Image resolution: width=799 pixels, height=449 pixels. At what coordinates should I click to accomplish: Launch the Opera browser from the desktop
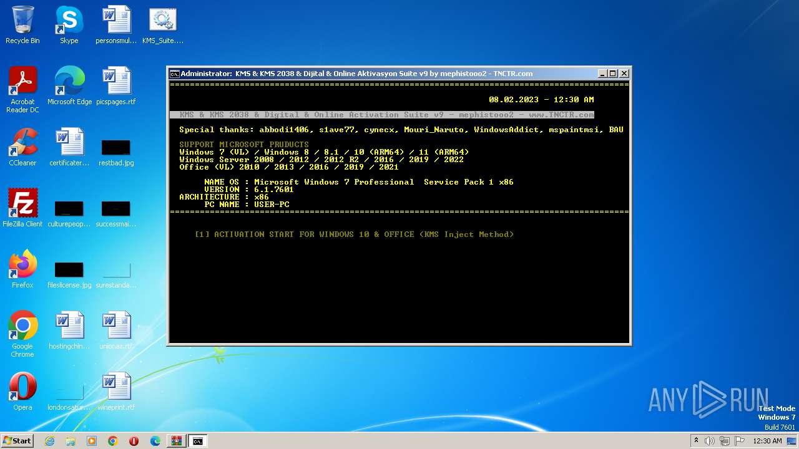point(22,392)
